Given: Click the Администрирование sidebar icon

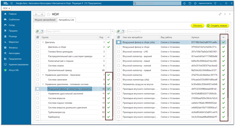Looking at the screenshot, I should click(x=5, y=65).
